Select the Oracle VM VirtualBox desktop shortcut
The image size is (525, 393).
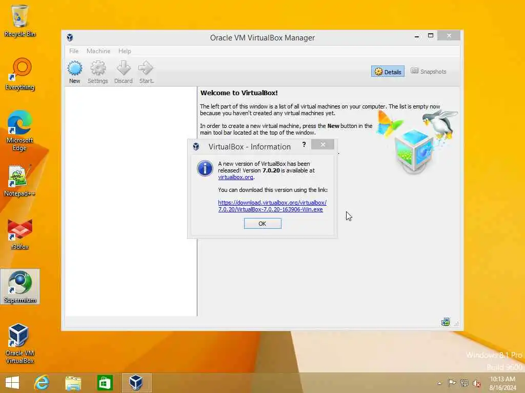pyautogui.click(x=20, y=343)
